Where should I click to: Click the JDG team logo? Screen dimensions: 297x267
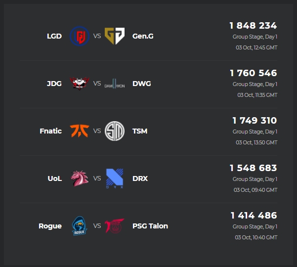pyautogui.click(x=79, y=83)
